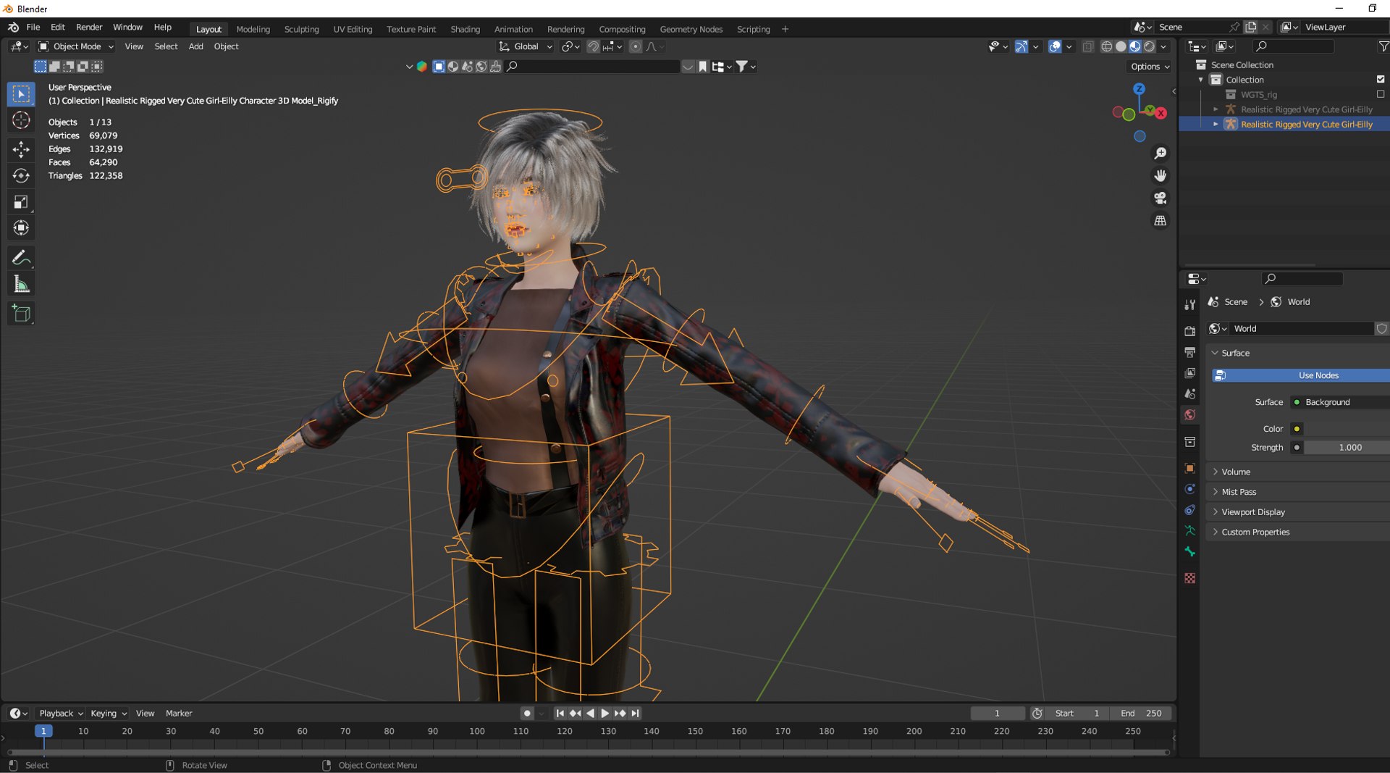Open the Marker menu in timeline
Viewport: 1390px width, 773px height.
pyautogui.click(x=179, y=714)
